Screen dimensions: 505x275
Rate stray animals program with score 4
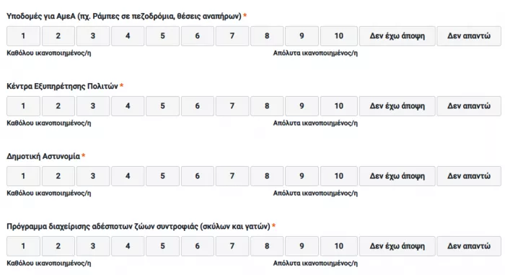coord(128,246)
